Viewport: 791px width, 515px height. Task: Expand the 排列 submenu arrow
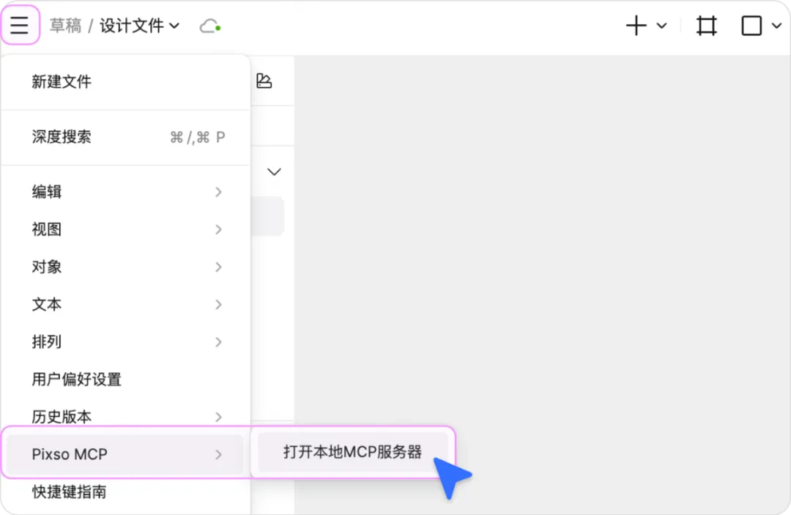pyautogui.click(x=218, y=342)
